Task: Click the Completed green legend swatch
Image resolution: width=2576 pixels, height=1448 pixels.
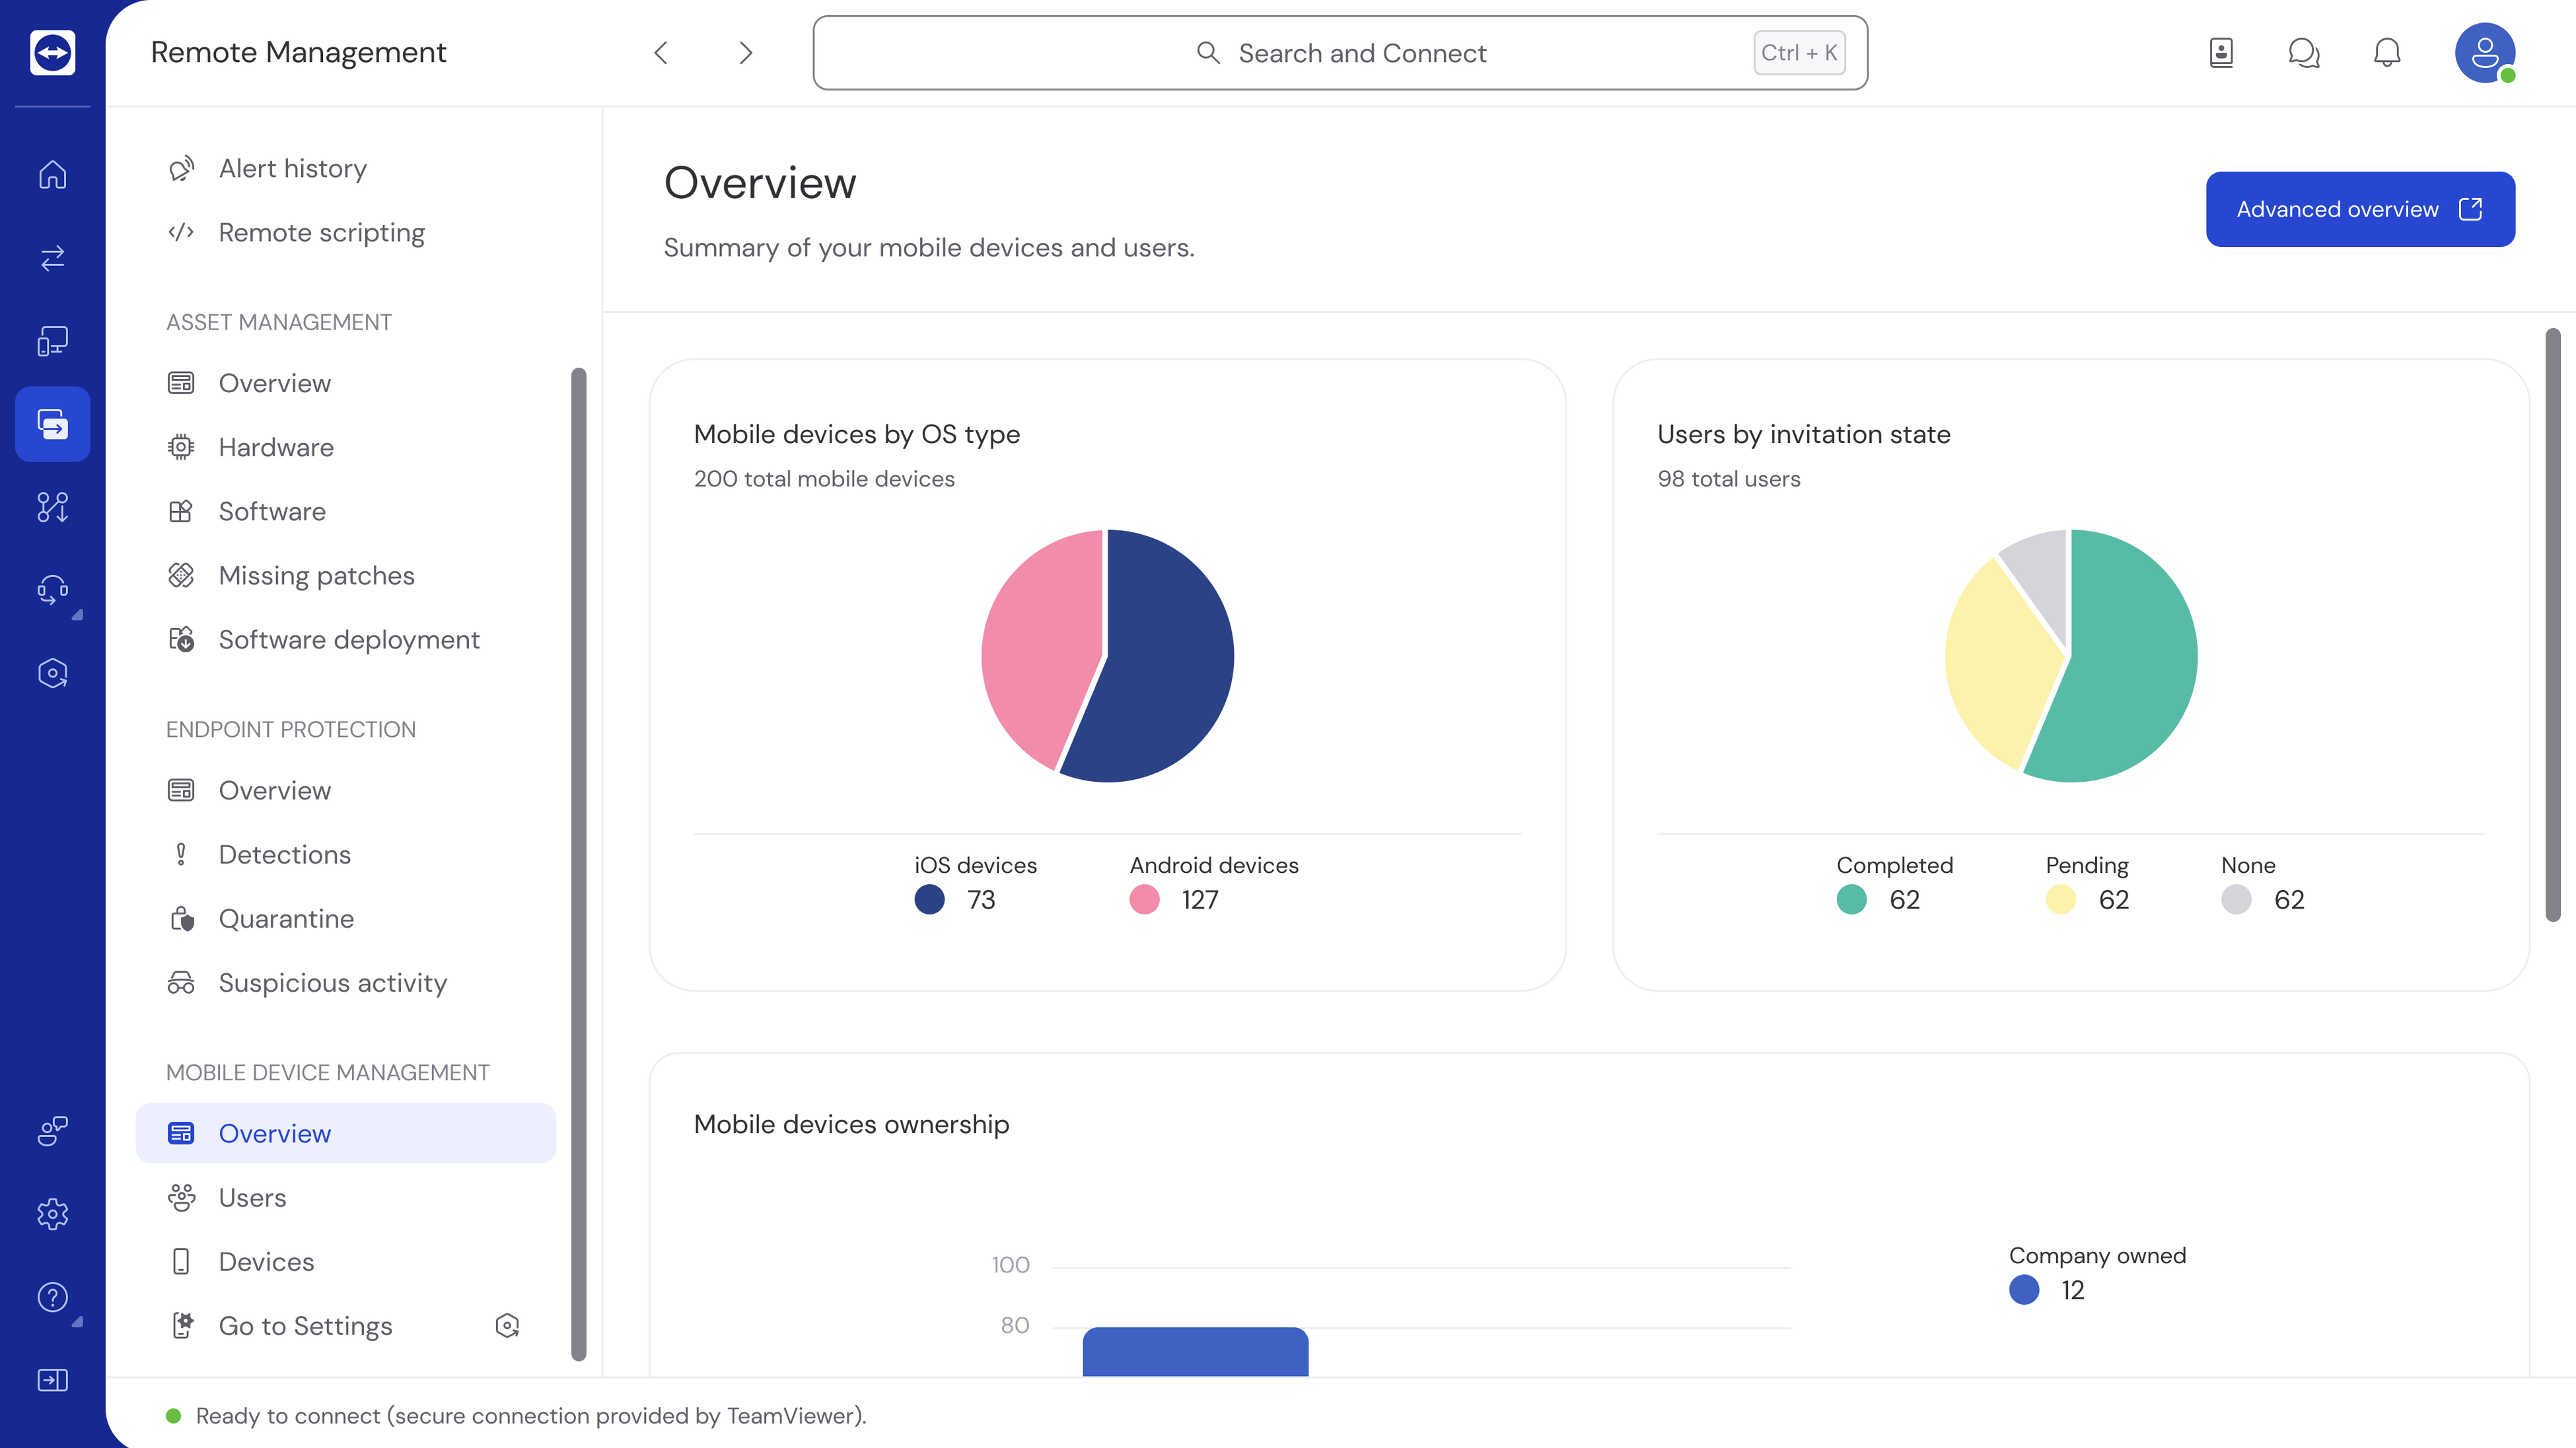Action: coord(1851,901)
